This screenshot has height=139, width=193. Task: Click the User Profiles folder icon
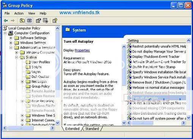[28, 62]
